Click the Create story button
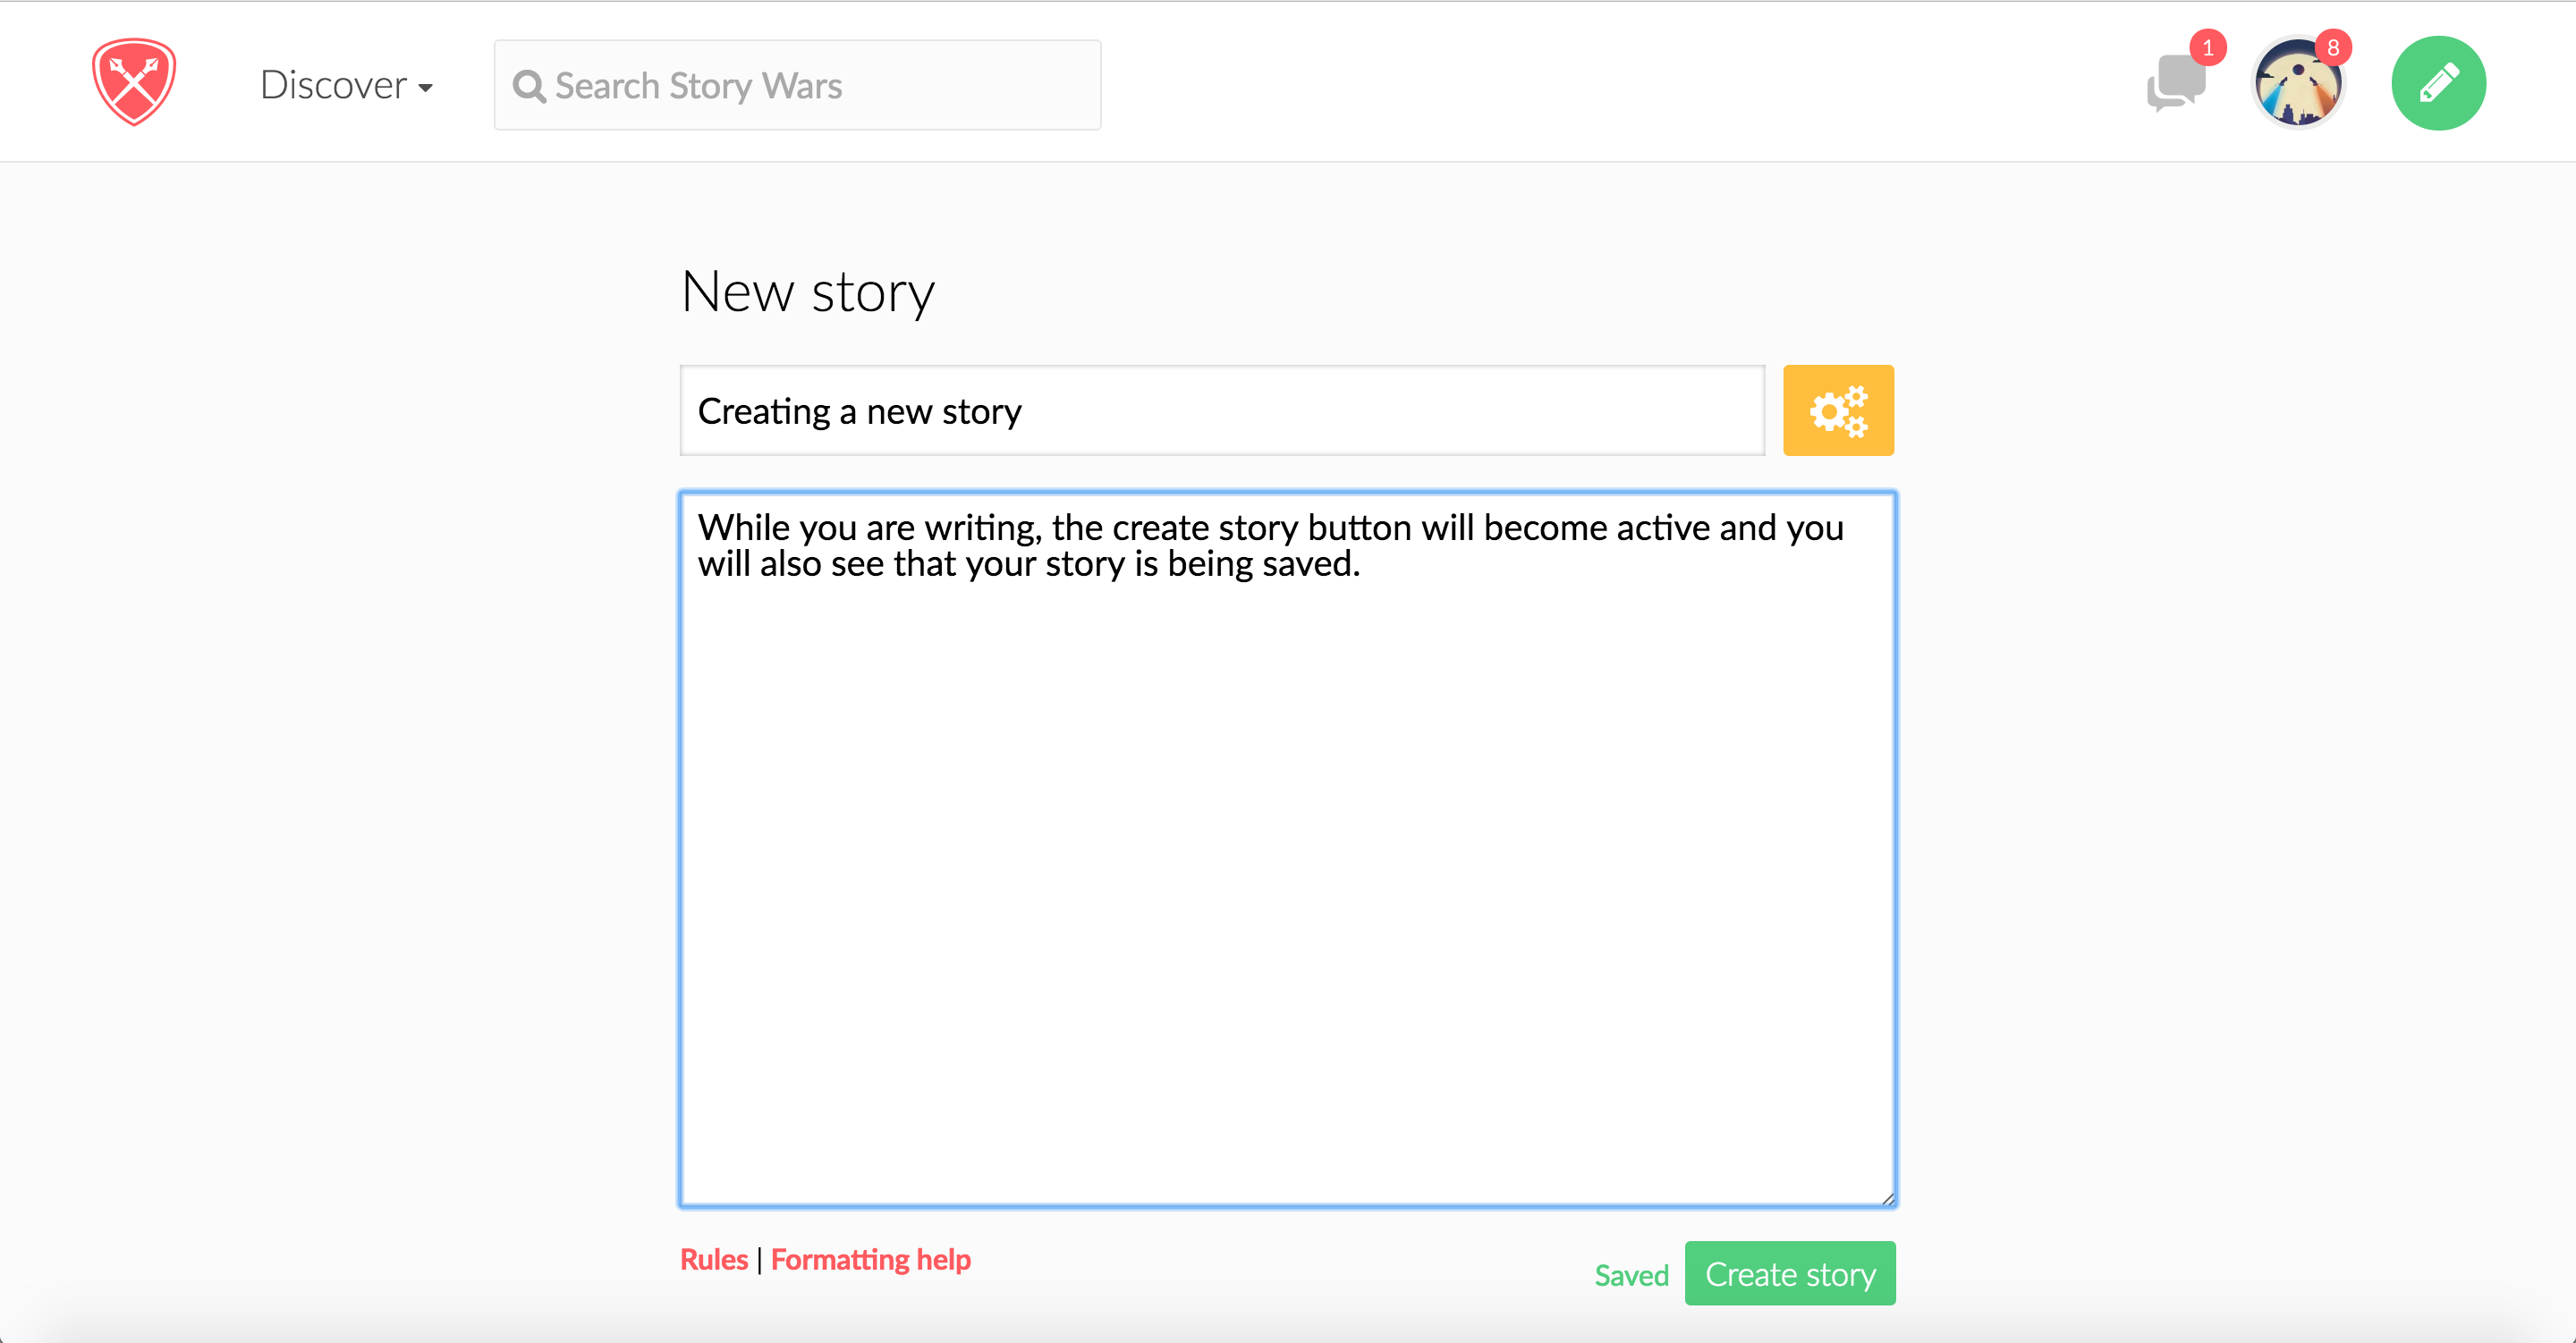Screen dimensions: 2576x1343 tap(1790, 1273)
